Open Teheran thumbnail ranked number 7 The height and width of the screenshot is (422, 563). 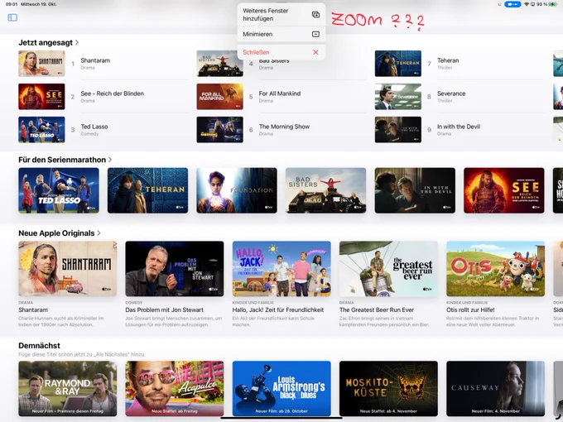point(398,64)
